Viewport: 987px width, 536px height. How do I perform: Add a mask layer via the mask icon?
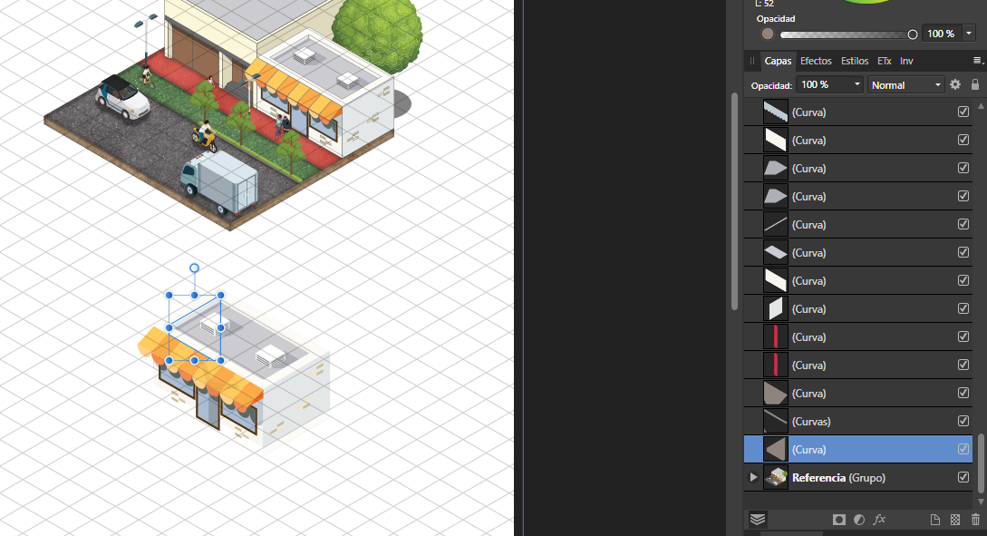click(839, 520)
